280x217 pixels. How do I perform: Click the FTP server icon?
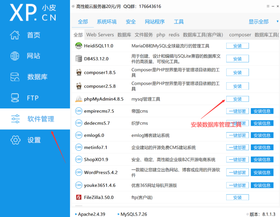[x=15, y=98]
